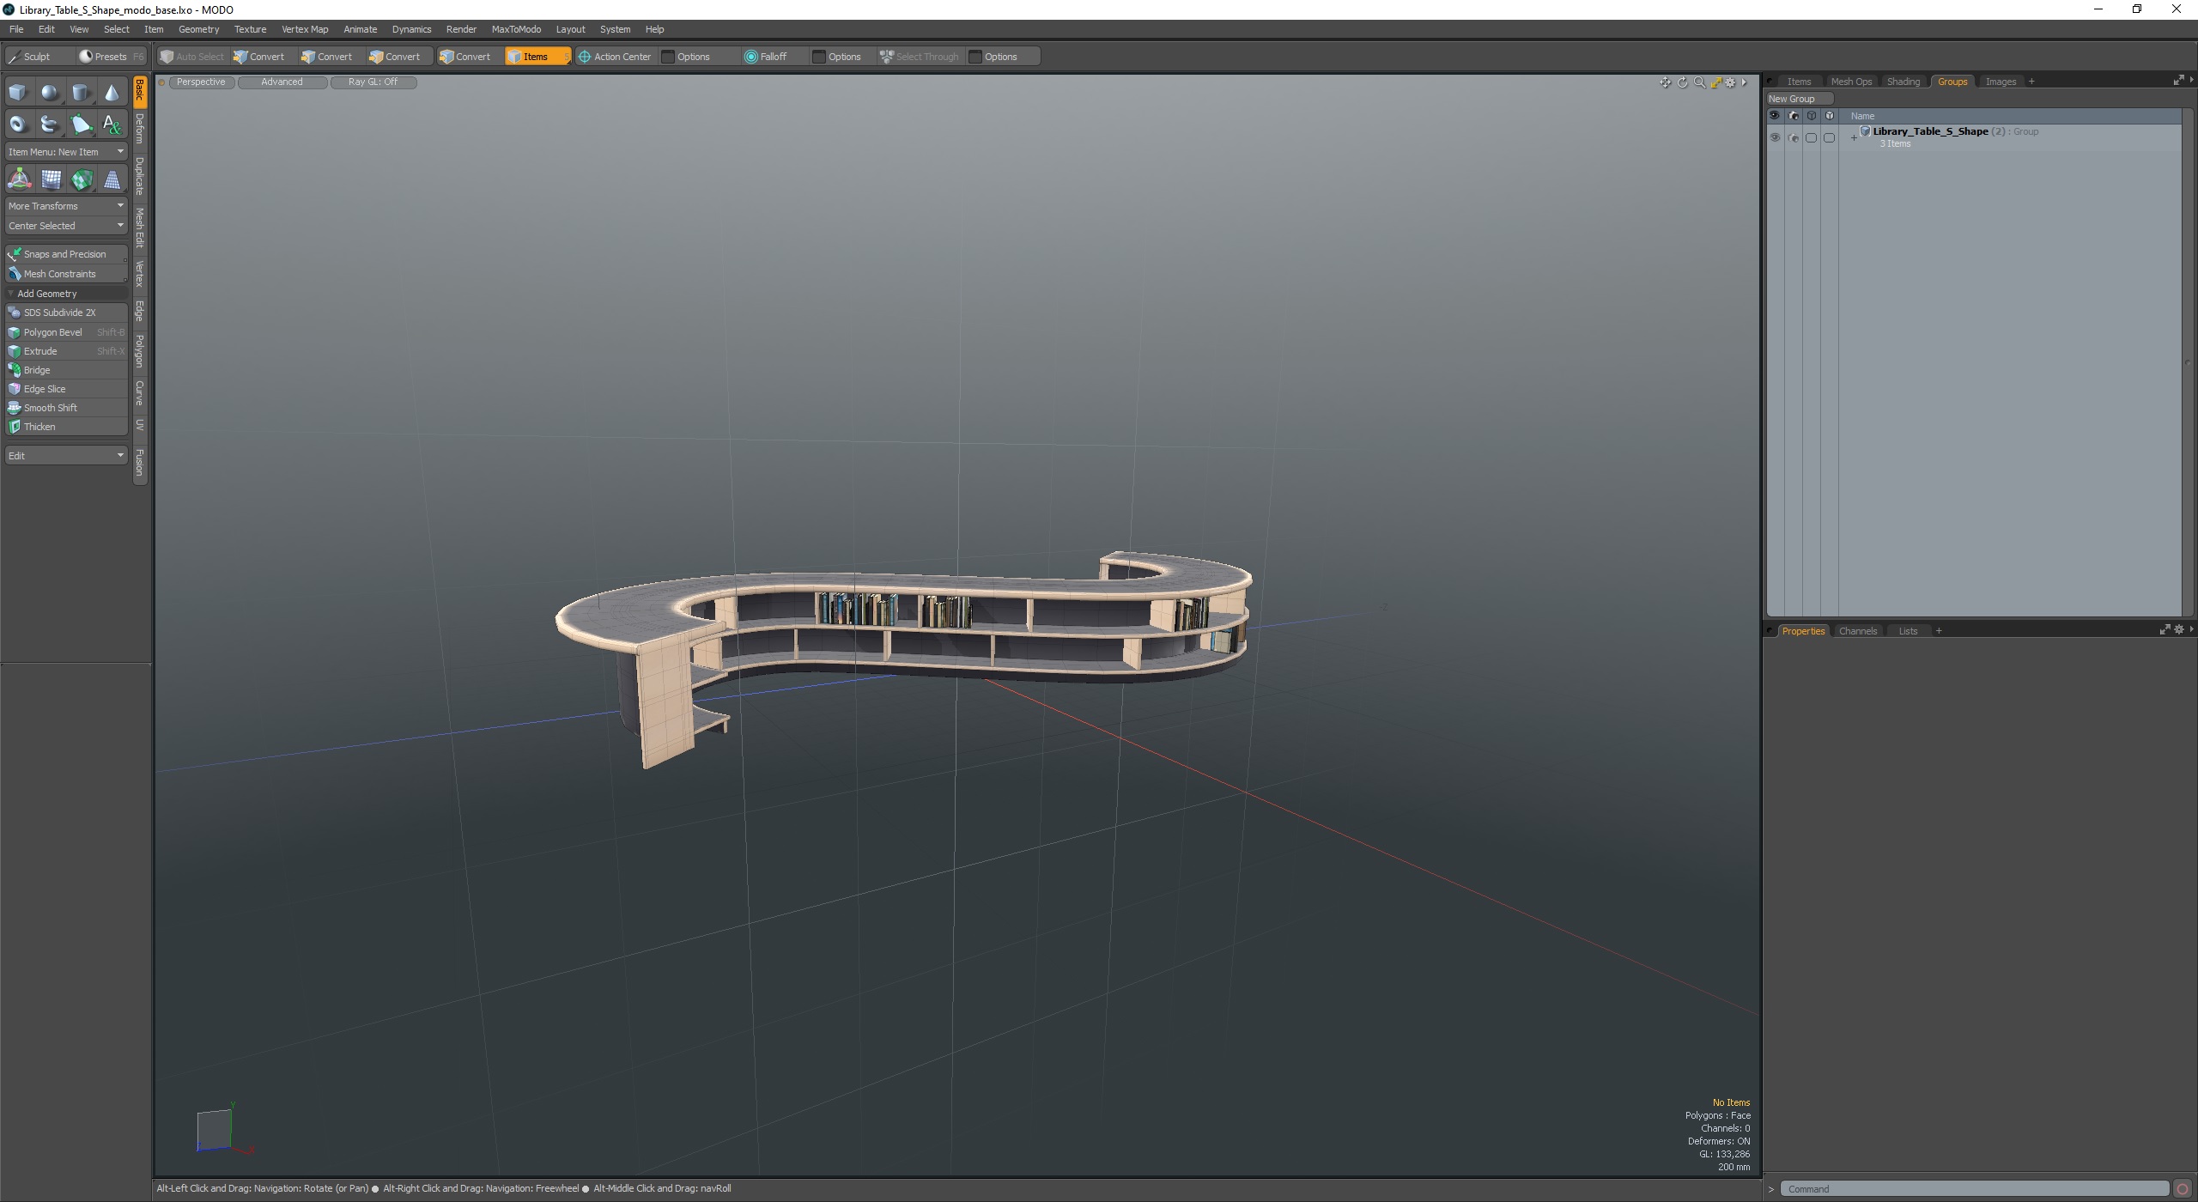
Task: Select the soft deform grid tool
Action: 51,179
